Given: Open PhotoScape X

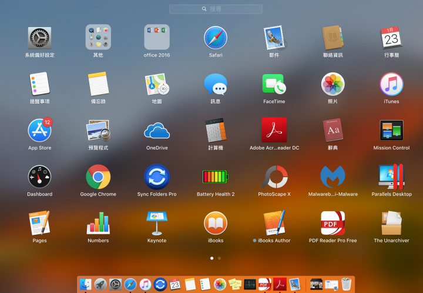Looking at the screenshot, I should [274, 177].
